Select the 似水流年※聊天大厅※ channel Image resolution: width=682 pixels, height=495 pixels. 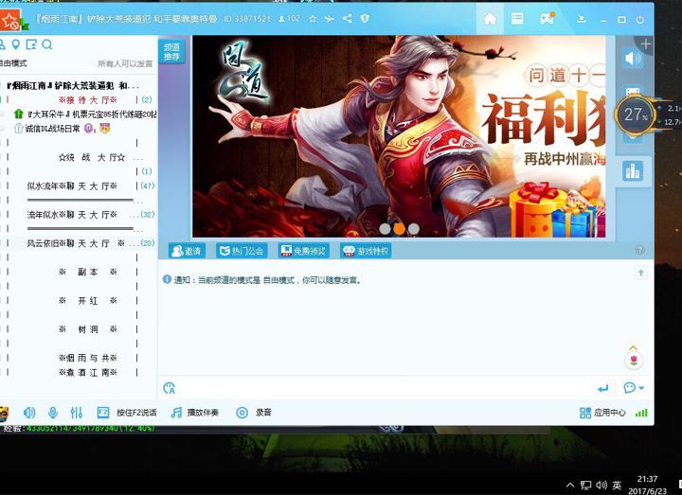(x=72, y=186)
